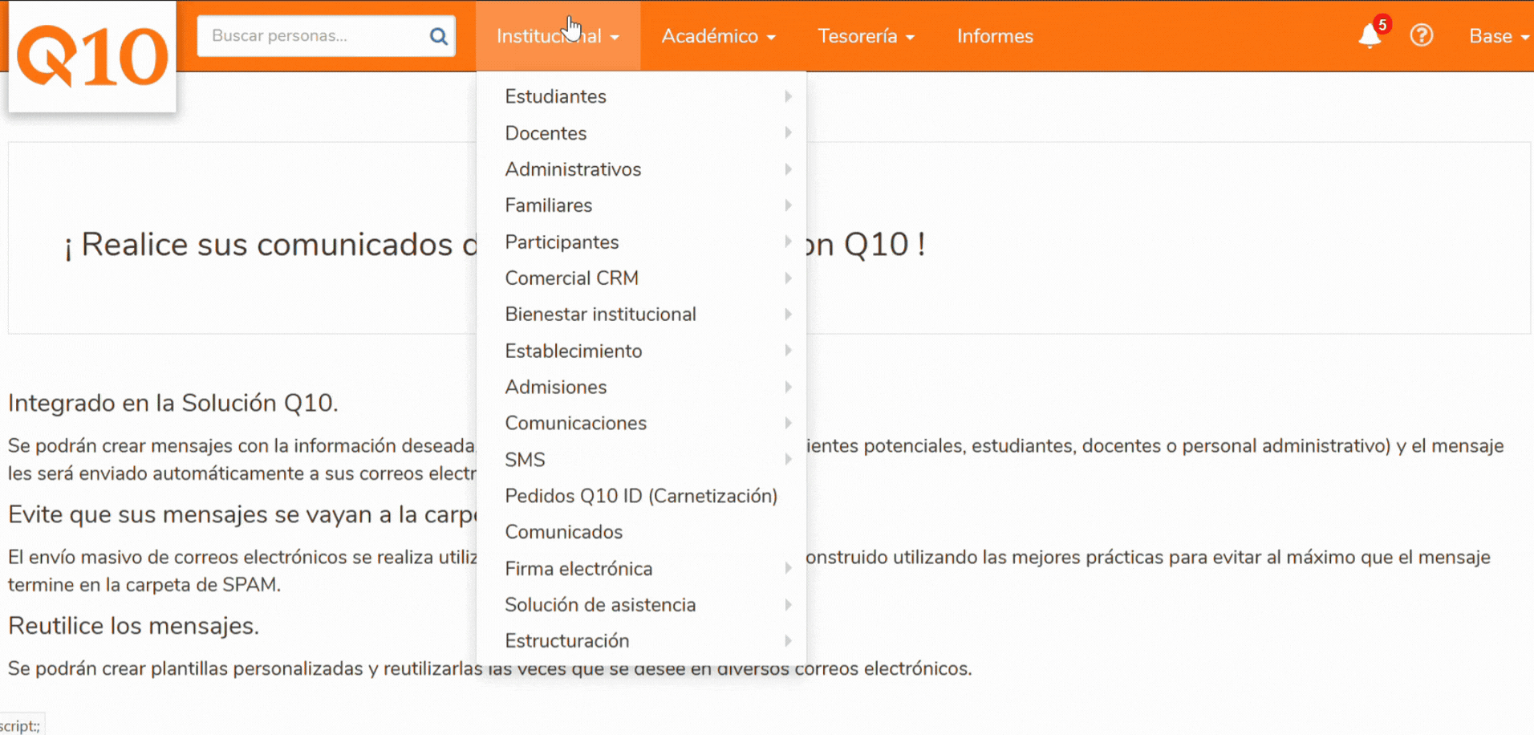Image resolution: width=1534 pixels, height=735 pixels.
Task: Open Participantes submenu
Action: coord(642,242)
